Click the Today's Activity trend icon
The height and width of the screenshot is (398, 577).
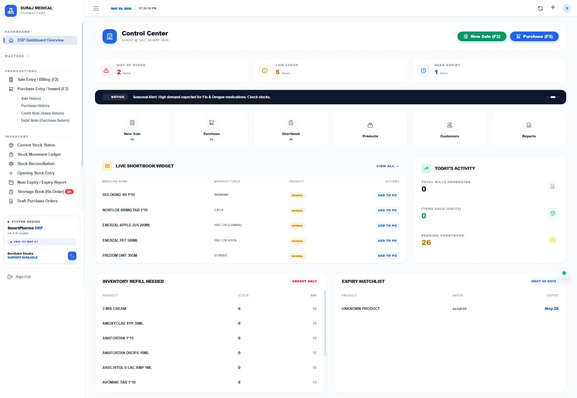[426, 168]
